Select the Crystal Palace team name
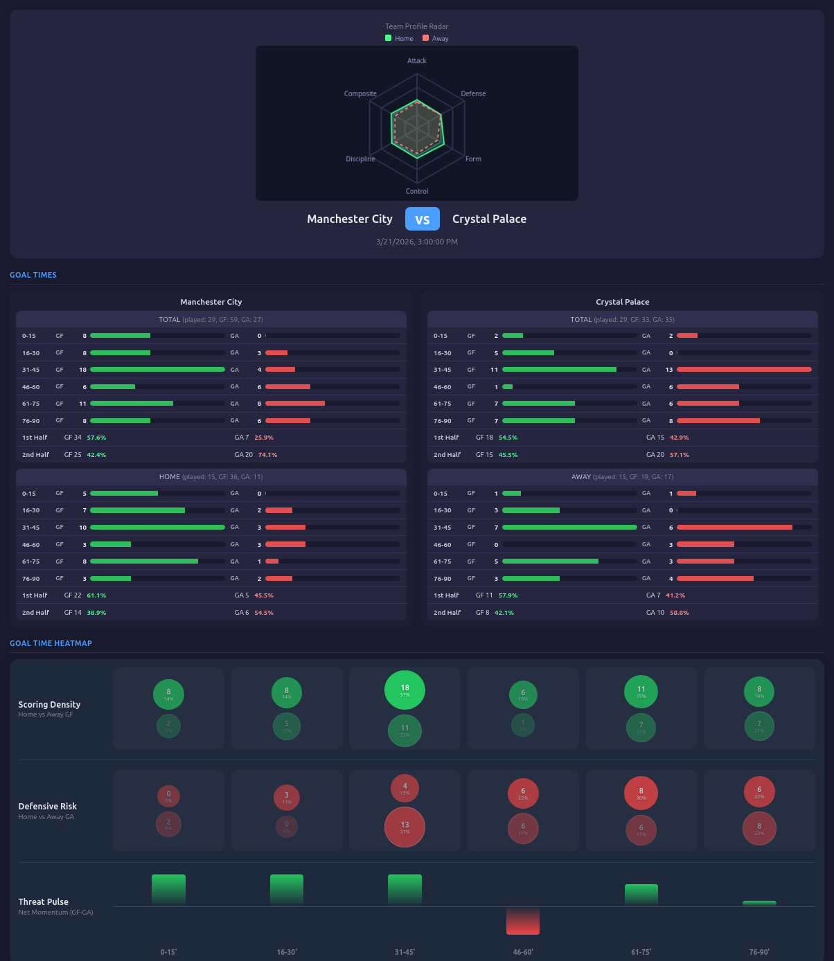 click(x=490, y=219)
